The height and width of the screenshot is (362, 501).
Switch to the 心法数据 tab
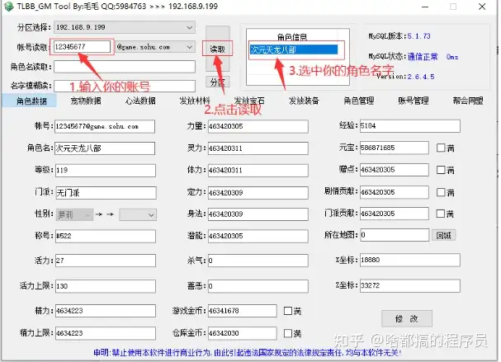coord(140,101)
